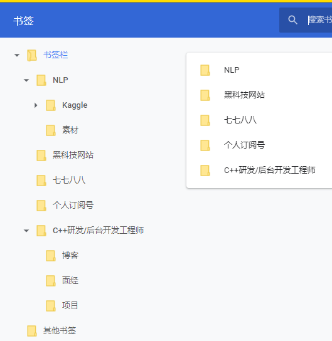Select C++研发/后台开发工程师 label in sidebar tree
332x341 pixels.
coord(98,230)
